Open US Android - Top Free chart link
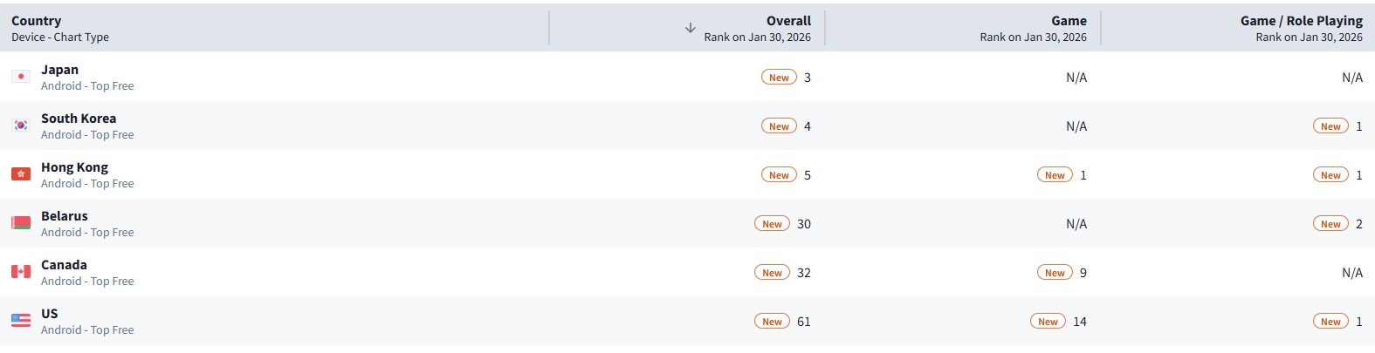 pos(87,330)
